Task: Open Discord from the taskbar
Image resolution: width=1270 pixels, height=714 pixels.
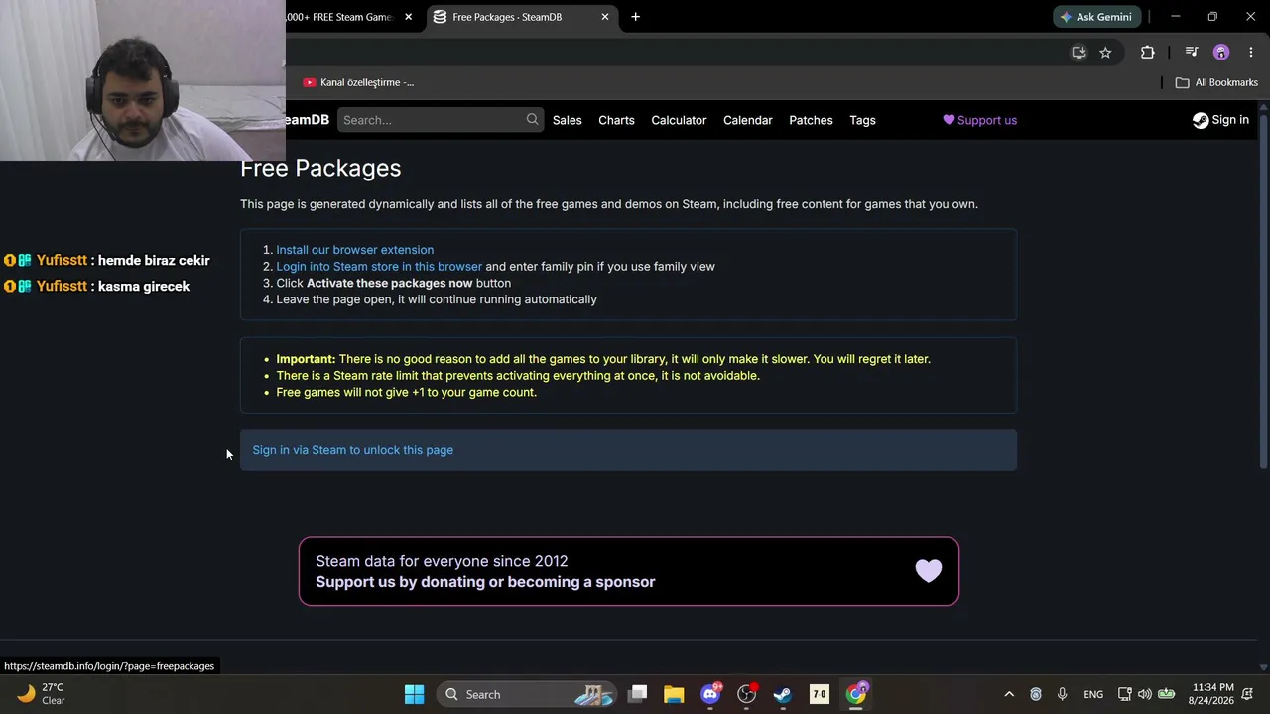Action: [x=710, y=694]
